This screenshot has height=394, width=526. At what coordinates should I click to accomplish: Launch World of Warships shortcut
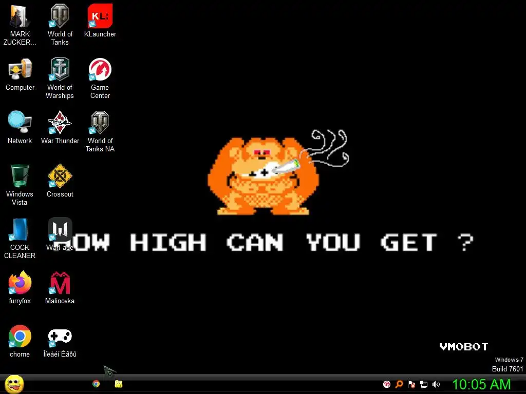click(60, 69)
